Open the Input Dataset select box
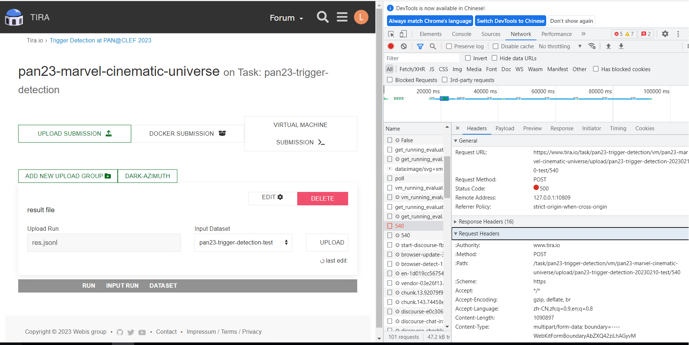Screen dimensions: 689x345 243,243
